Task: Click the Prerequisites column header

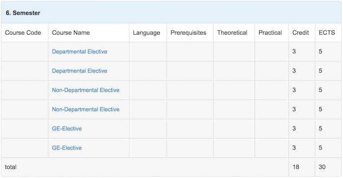Action: 188,33
